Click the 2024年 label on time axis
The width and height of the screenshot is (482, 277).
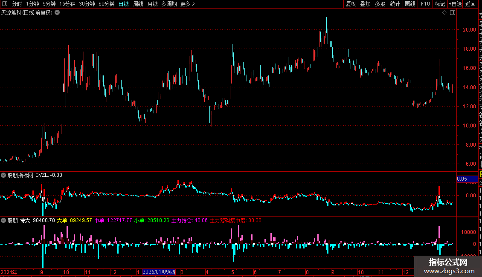coord(9,272)
